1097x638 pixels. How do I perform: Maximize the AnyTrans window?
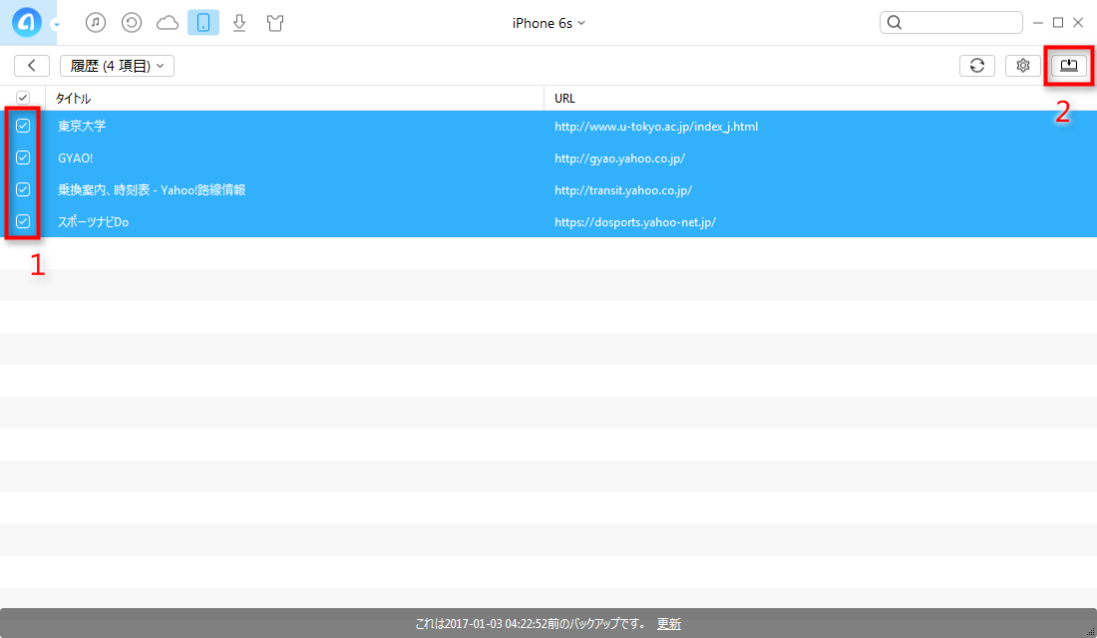coord(1058,23)
